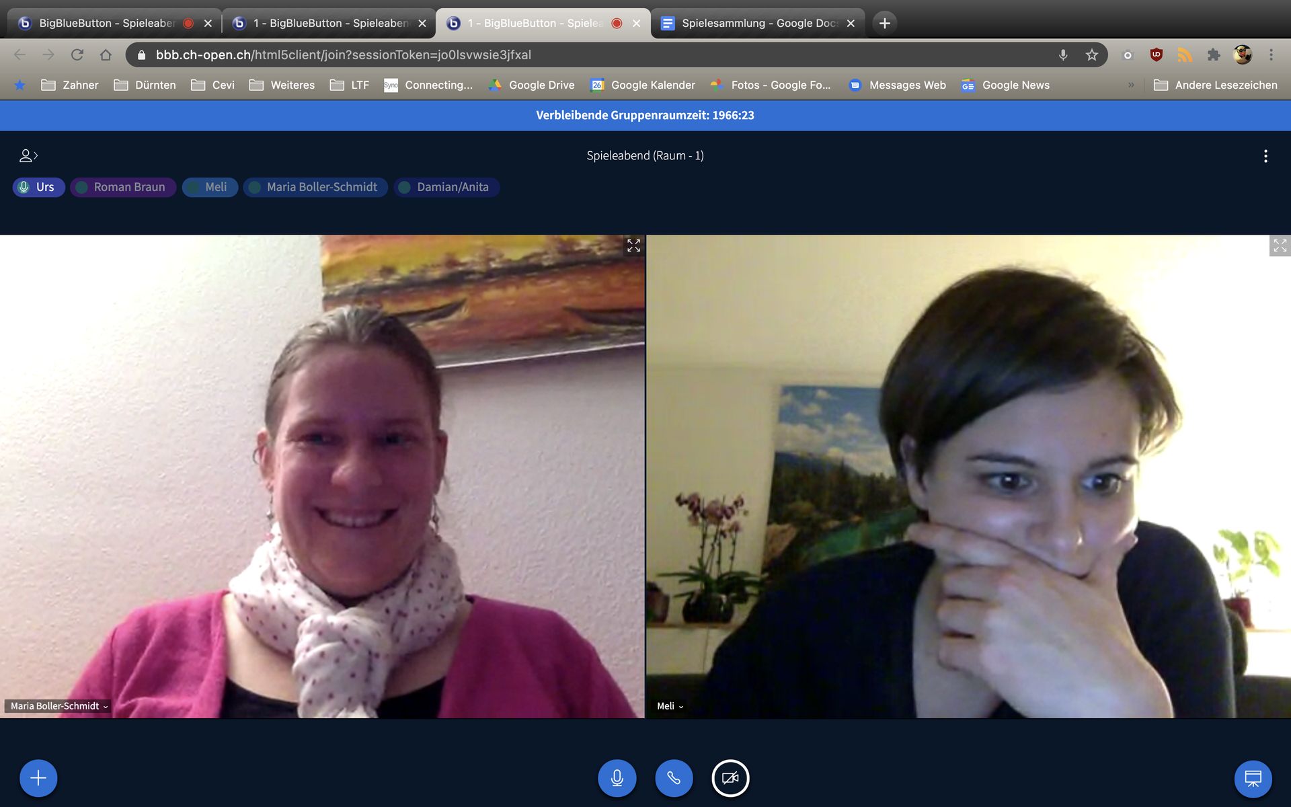Image resolution: width=1291 pixels, height=807 pixels.
Task: Expand the hidden bookmarks chevron
Action: (1131, 85)
